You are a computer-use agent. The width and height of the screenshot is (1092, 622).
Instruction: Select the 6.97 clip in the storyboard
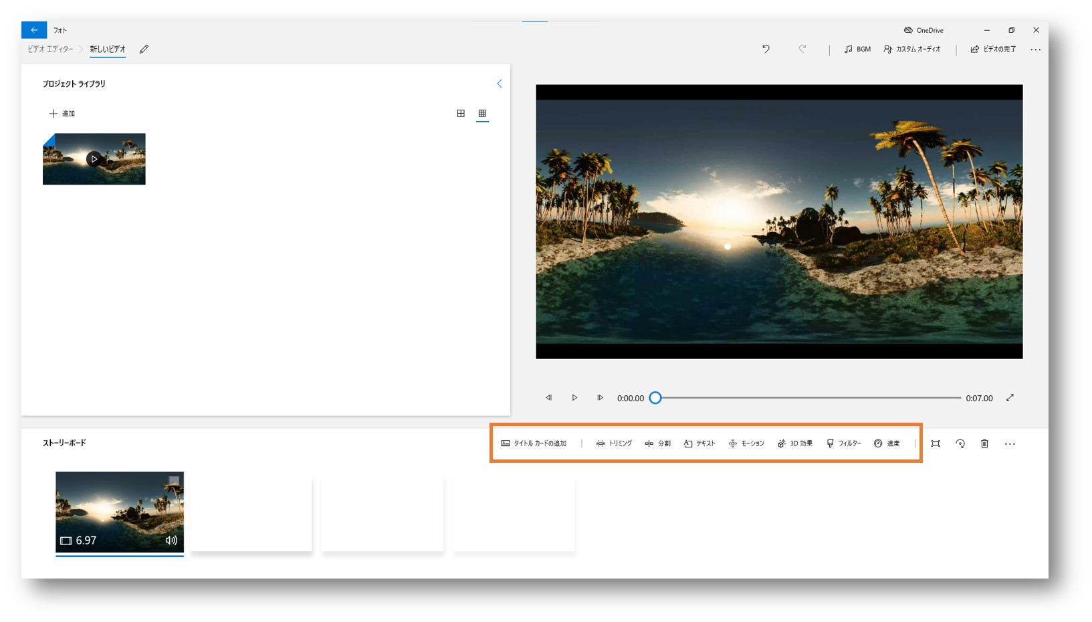(120, 512)
